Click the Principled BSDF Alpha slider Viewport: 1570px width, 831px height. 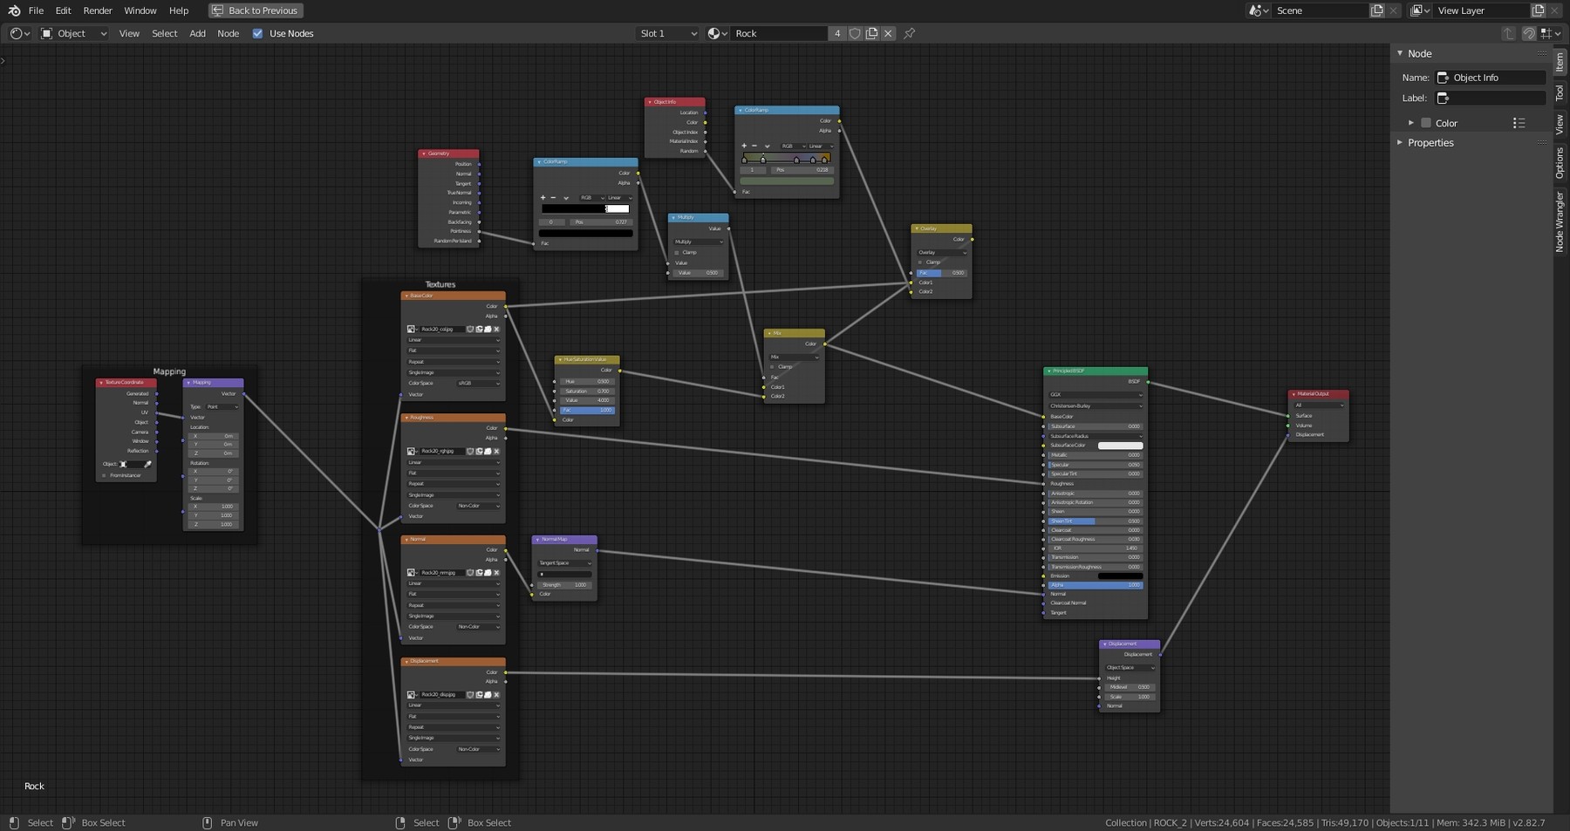1096,585
